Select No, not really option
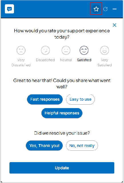This screenshot has width=124, height=183. pos(82,146)
